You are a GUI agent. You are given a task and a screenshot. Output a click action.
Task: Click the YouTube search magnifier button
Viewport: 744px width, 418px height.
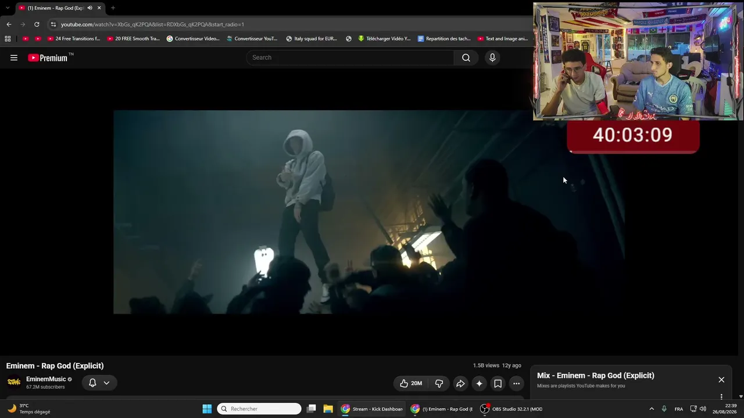pos(466,57)
